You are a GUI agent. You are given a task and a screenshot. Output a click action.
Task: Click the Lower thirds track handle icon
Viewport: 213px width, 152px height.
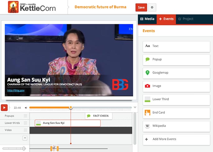(26, 123)
